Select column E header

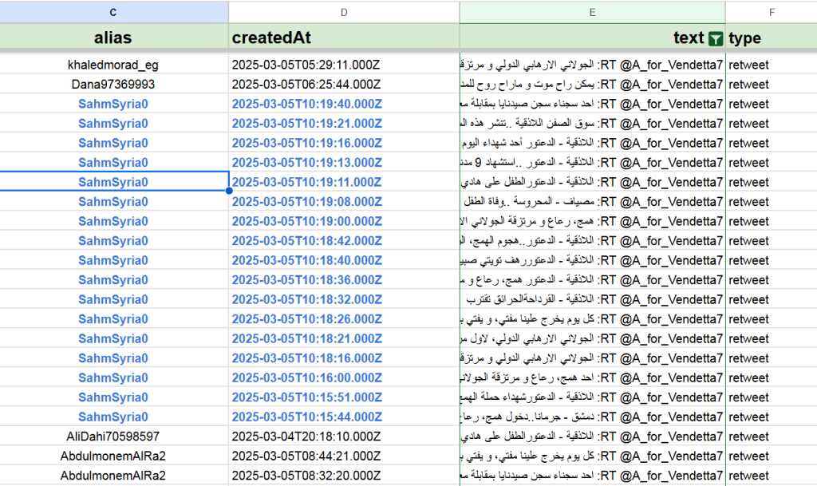coord(592,12)
